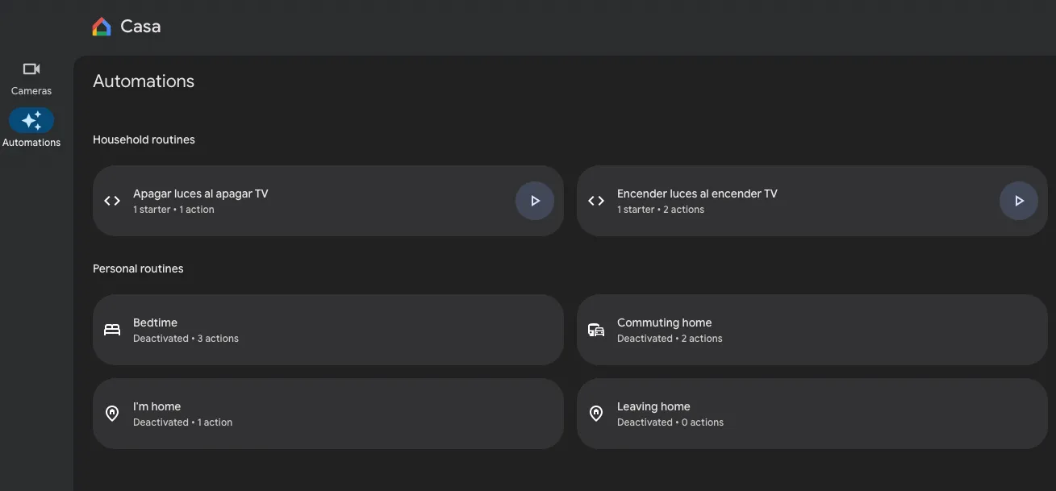The width and height of the screenshot is (1056, 491).
Task: Click the bed icon on the Bedtime routine
Action: click(111, 329)
